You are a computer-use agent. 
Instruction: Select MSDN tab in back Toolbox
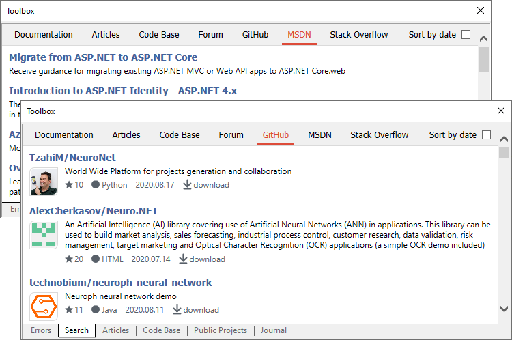[299, 35]
